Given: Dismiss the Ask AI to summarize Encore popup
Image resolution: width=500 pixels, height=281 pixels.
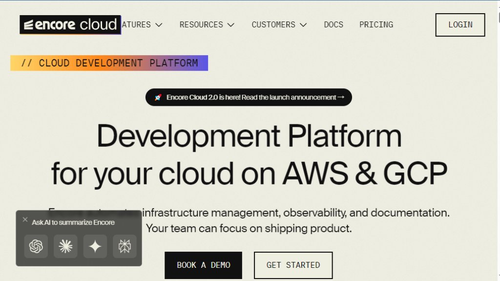Looking at the screenshot, I should [25, 220].
